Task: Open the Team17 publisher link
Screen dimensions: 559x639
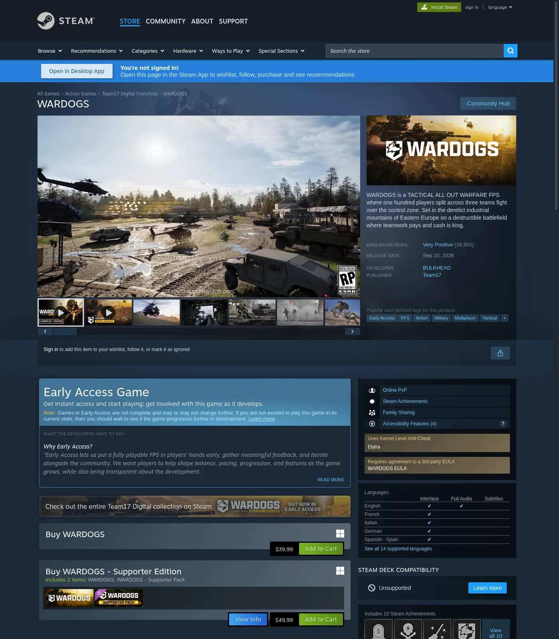Action: click(x=432, y=275)
